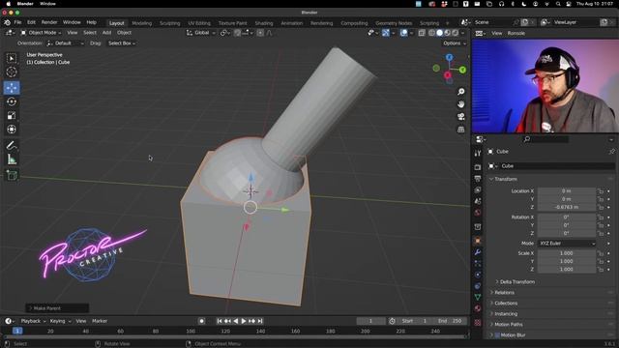Switch to Material Preview shading
The height and width of the screenshot is (348, 619).
point(447,33)
